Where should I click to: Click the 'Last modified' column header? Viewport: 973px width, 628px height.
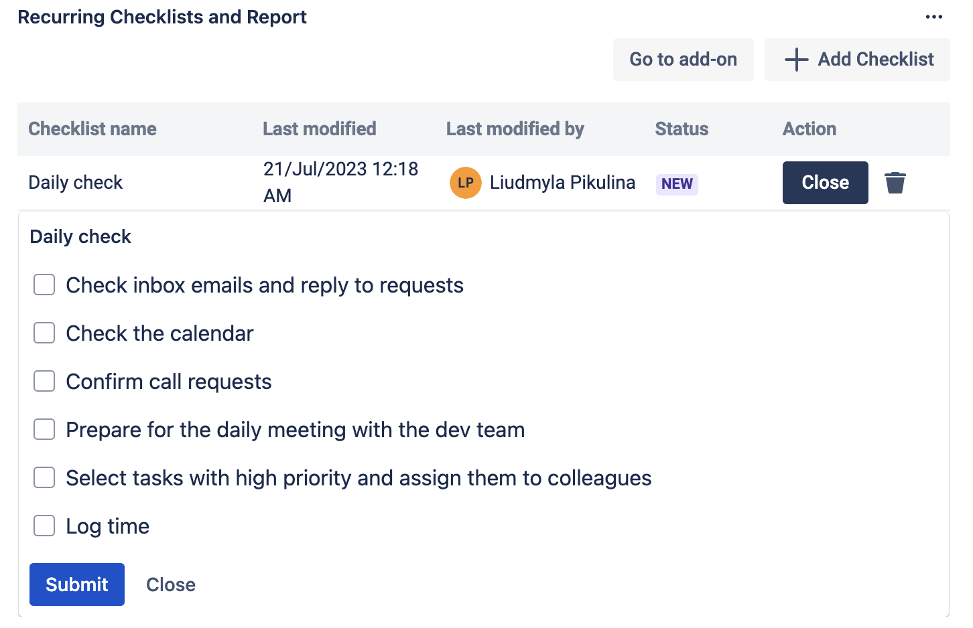(x=319, y=129)
